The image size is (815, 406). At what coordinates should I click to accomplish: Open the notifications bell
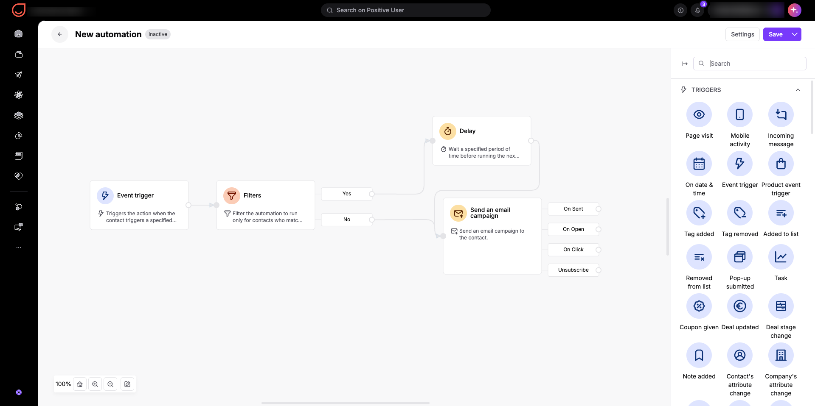[697, 10]
